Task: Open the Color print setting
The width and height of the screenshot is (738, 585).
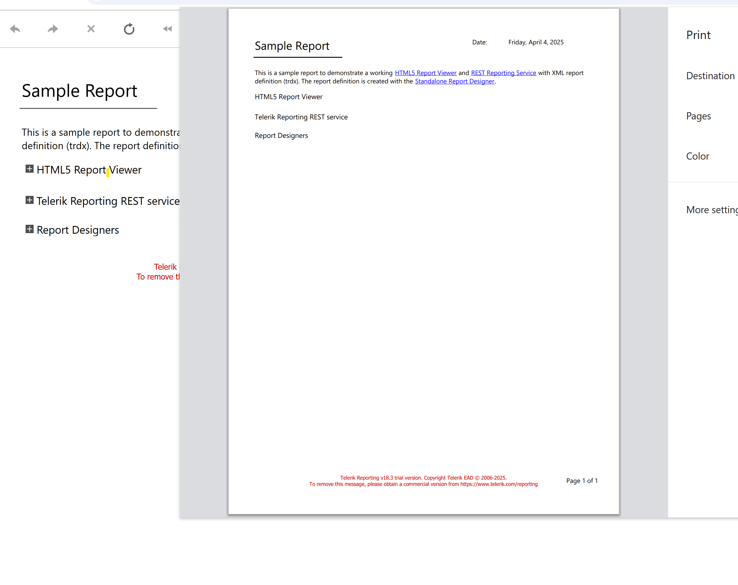Action: [x=697, y=156]
